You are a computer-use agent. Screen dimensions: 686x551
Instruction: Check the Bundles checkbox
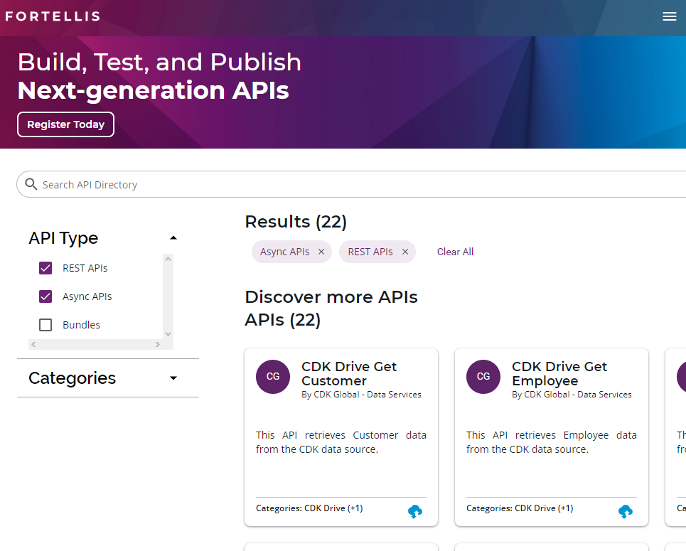pyautogui.click(x=45, y=325)
